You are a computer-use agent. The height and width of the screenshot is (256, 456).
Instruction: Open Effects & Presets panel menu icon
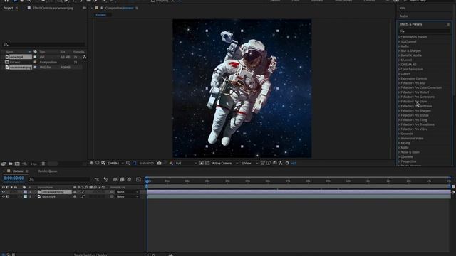pos(448,24)
